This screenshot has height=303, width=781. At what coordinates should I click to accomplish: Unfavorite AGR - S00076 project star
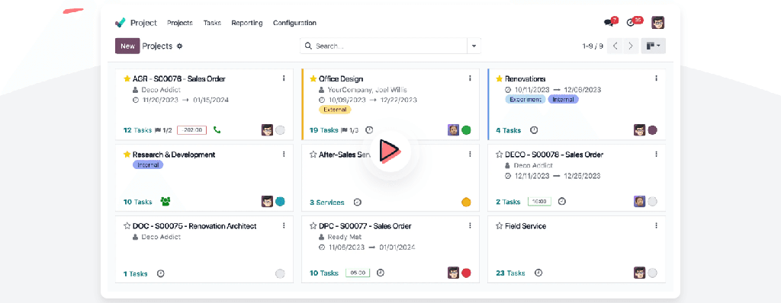pos(127,78)
